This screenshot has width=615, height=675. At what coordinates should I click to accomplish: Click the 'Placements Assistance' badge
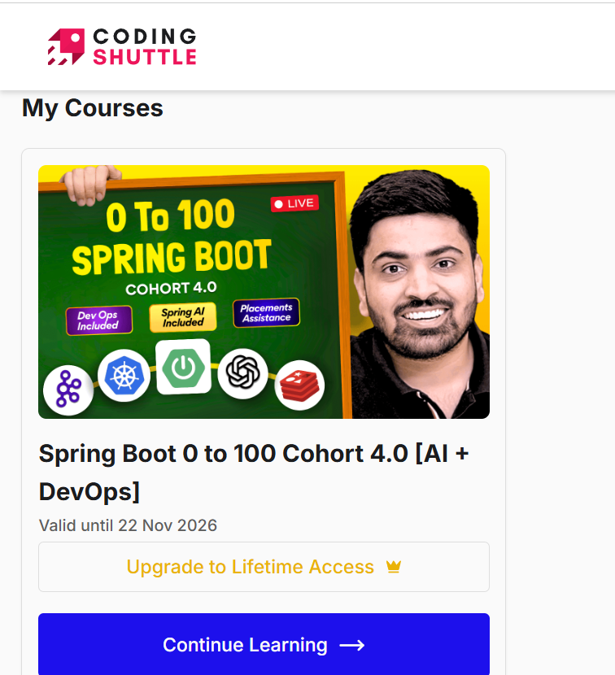(266, 313)
